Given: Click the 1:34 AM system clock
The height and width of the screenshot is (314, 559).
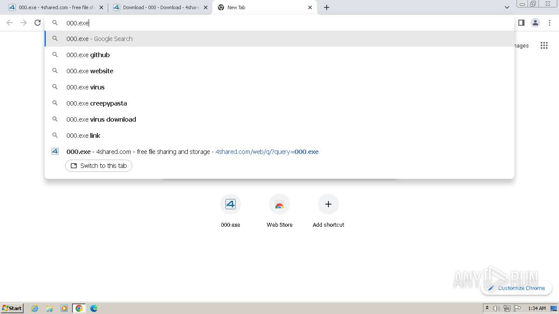Looking at the screenshot, I should (537, 308).
